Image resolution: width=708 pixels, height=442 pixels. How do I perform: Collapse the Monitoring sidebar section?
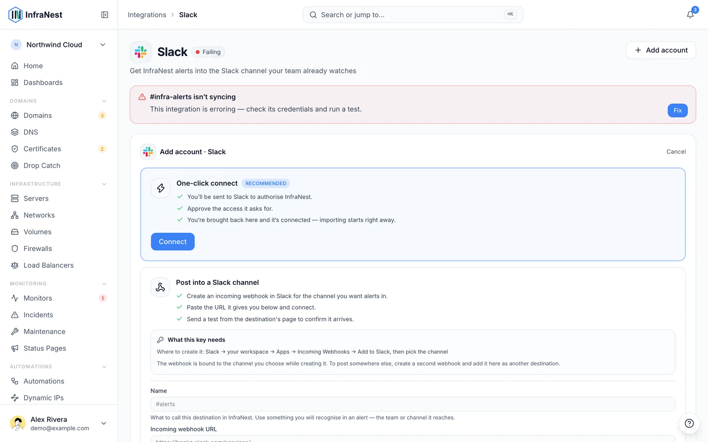104,284
